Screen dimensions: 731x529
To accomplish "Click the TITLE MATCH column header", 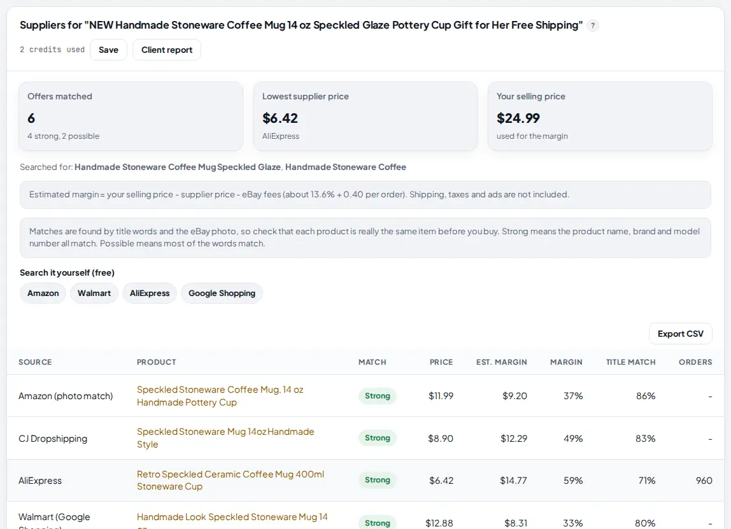I will coord(631,362).
